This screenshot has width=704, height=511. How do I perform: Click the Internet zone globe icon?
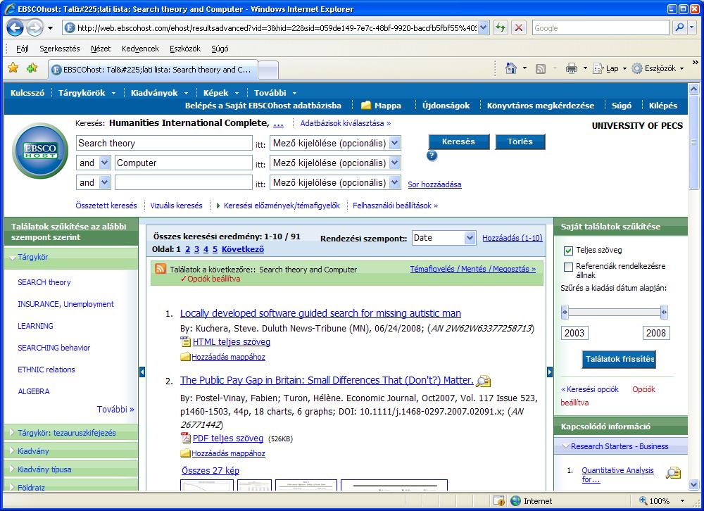tap(515, 500)
